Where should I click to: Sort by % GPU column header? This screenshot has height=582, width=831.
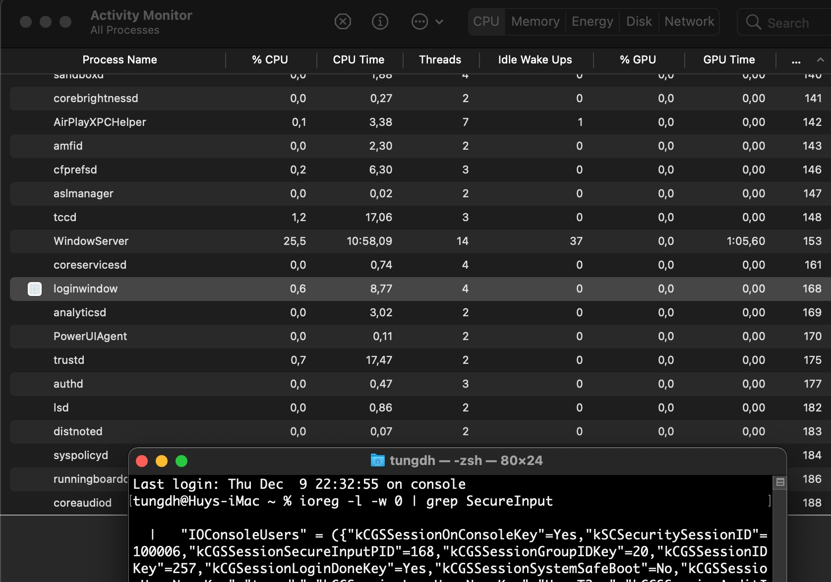(638, 60)
